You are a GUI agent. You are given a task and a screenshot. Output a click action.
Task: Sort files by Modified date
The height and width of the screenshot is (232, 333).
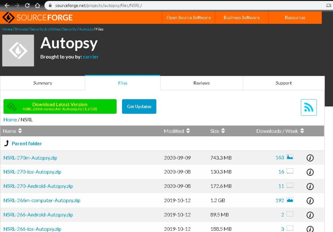[177, 131]
